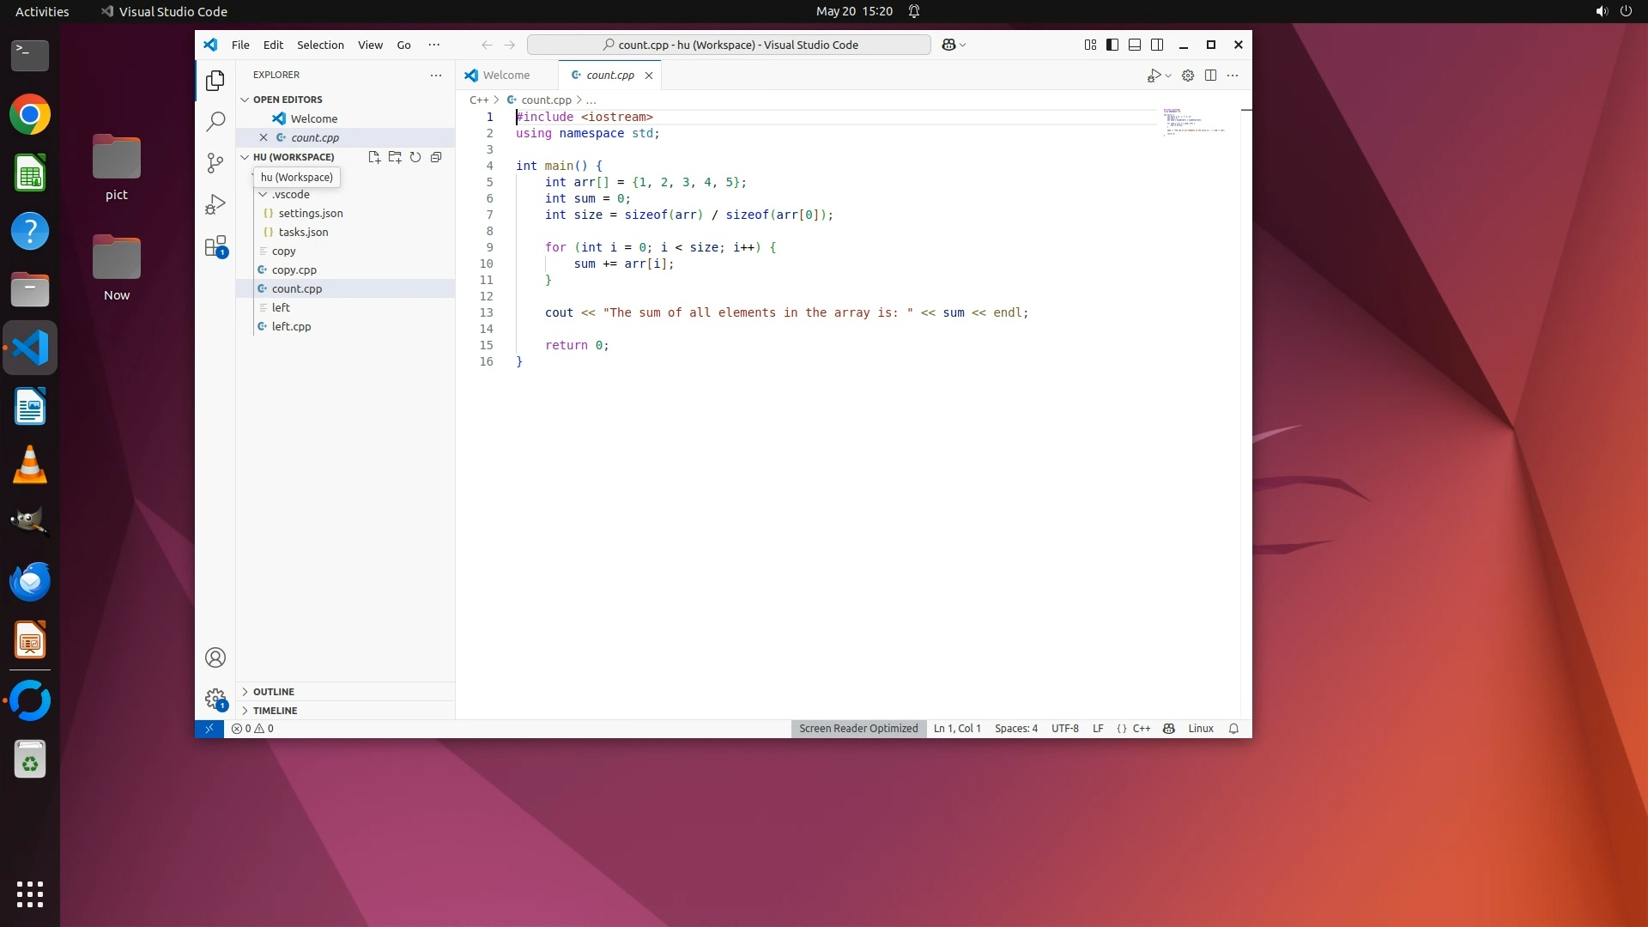Click the New File icon in explorer
Viewport: 1648px width, 927px height.
(374, 157)
